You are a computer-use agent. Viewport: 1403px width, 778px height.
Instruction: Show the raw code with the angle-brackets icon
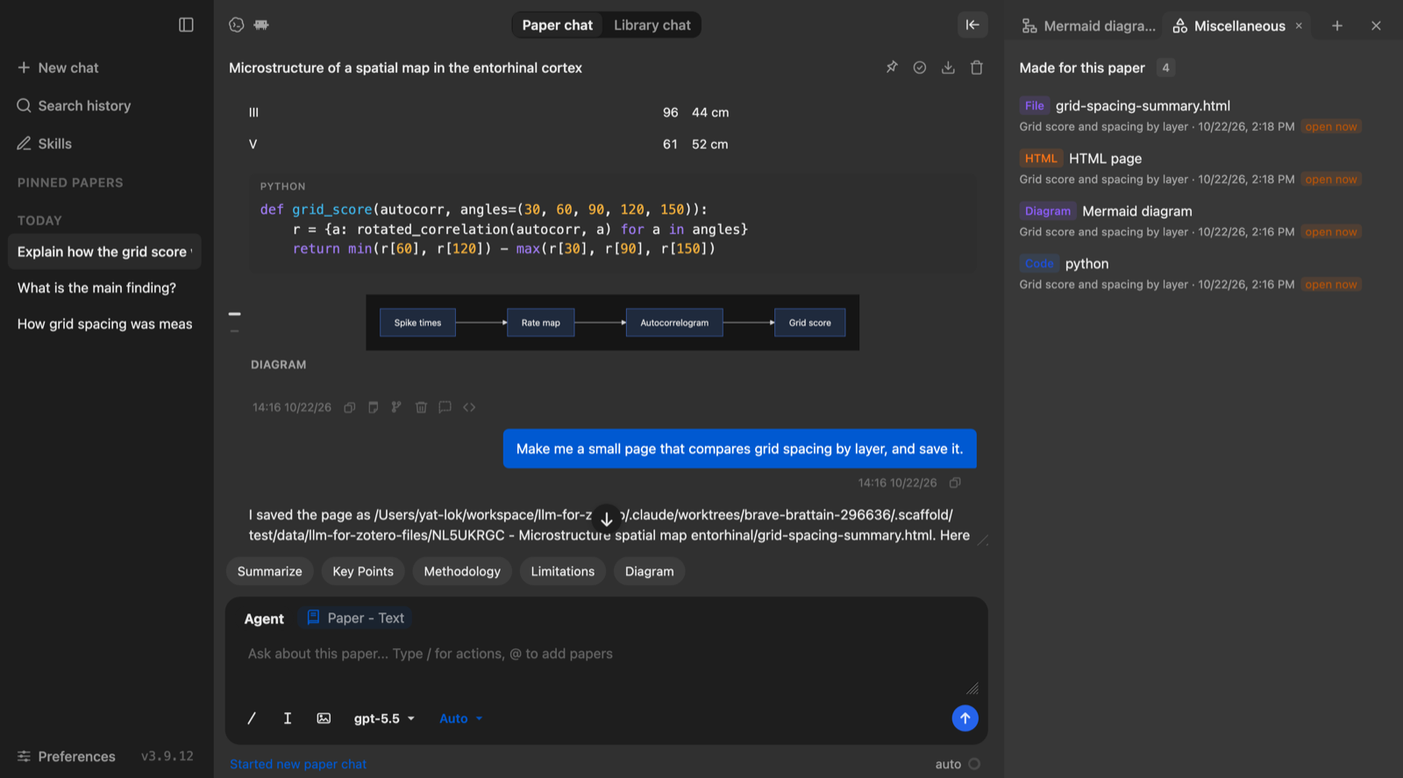(469, 407)
